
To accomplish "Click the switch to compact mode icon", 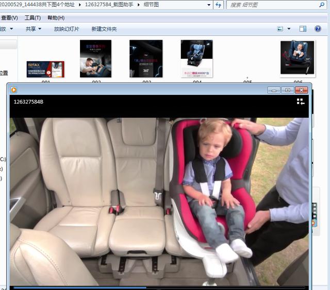I will point(301,102).
